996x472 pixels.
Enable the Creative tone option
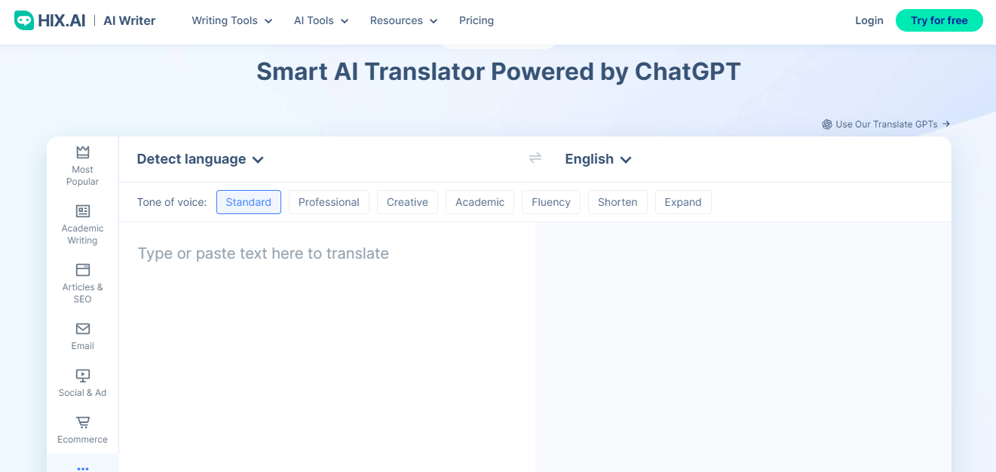click(407, 202)
